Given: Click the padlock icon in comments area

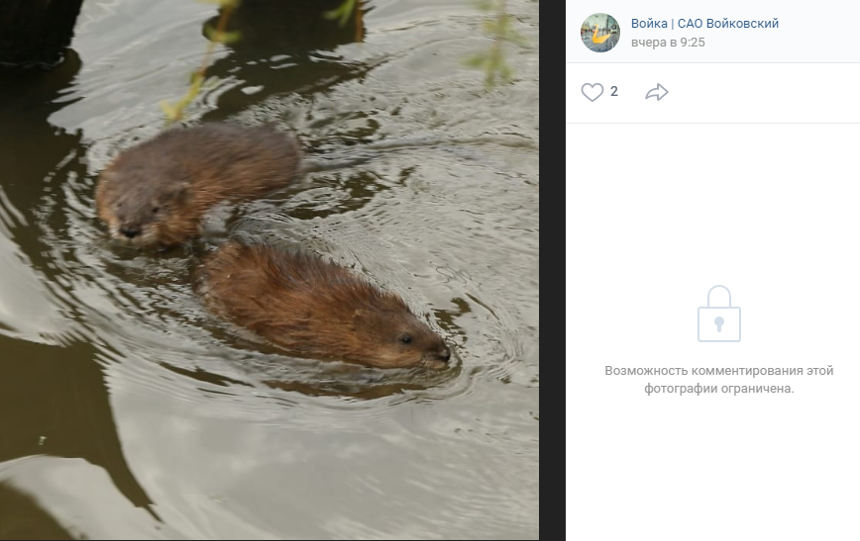Looking at the screenshot, I should click(x=719, y=314).
